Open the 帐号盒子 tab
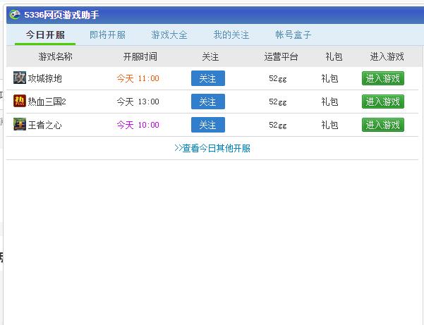The height and width of the screenshot is (325, 424). (293, 35)
